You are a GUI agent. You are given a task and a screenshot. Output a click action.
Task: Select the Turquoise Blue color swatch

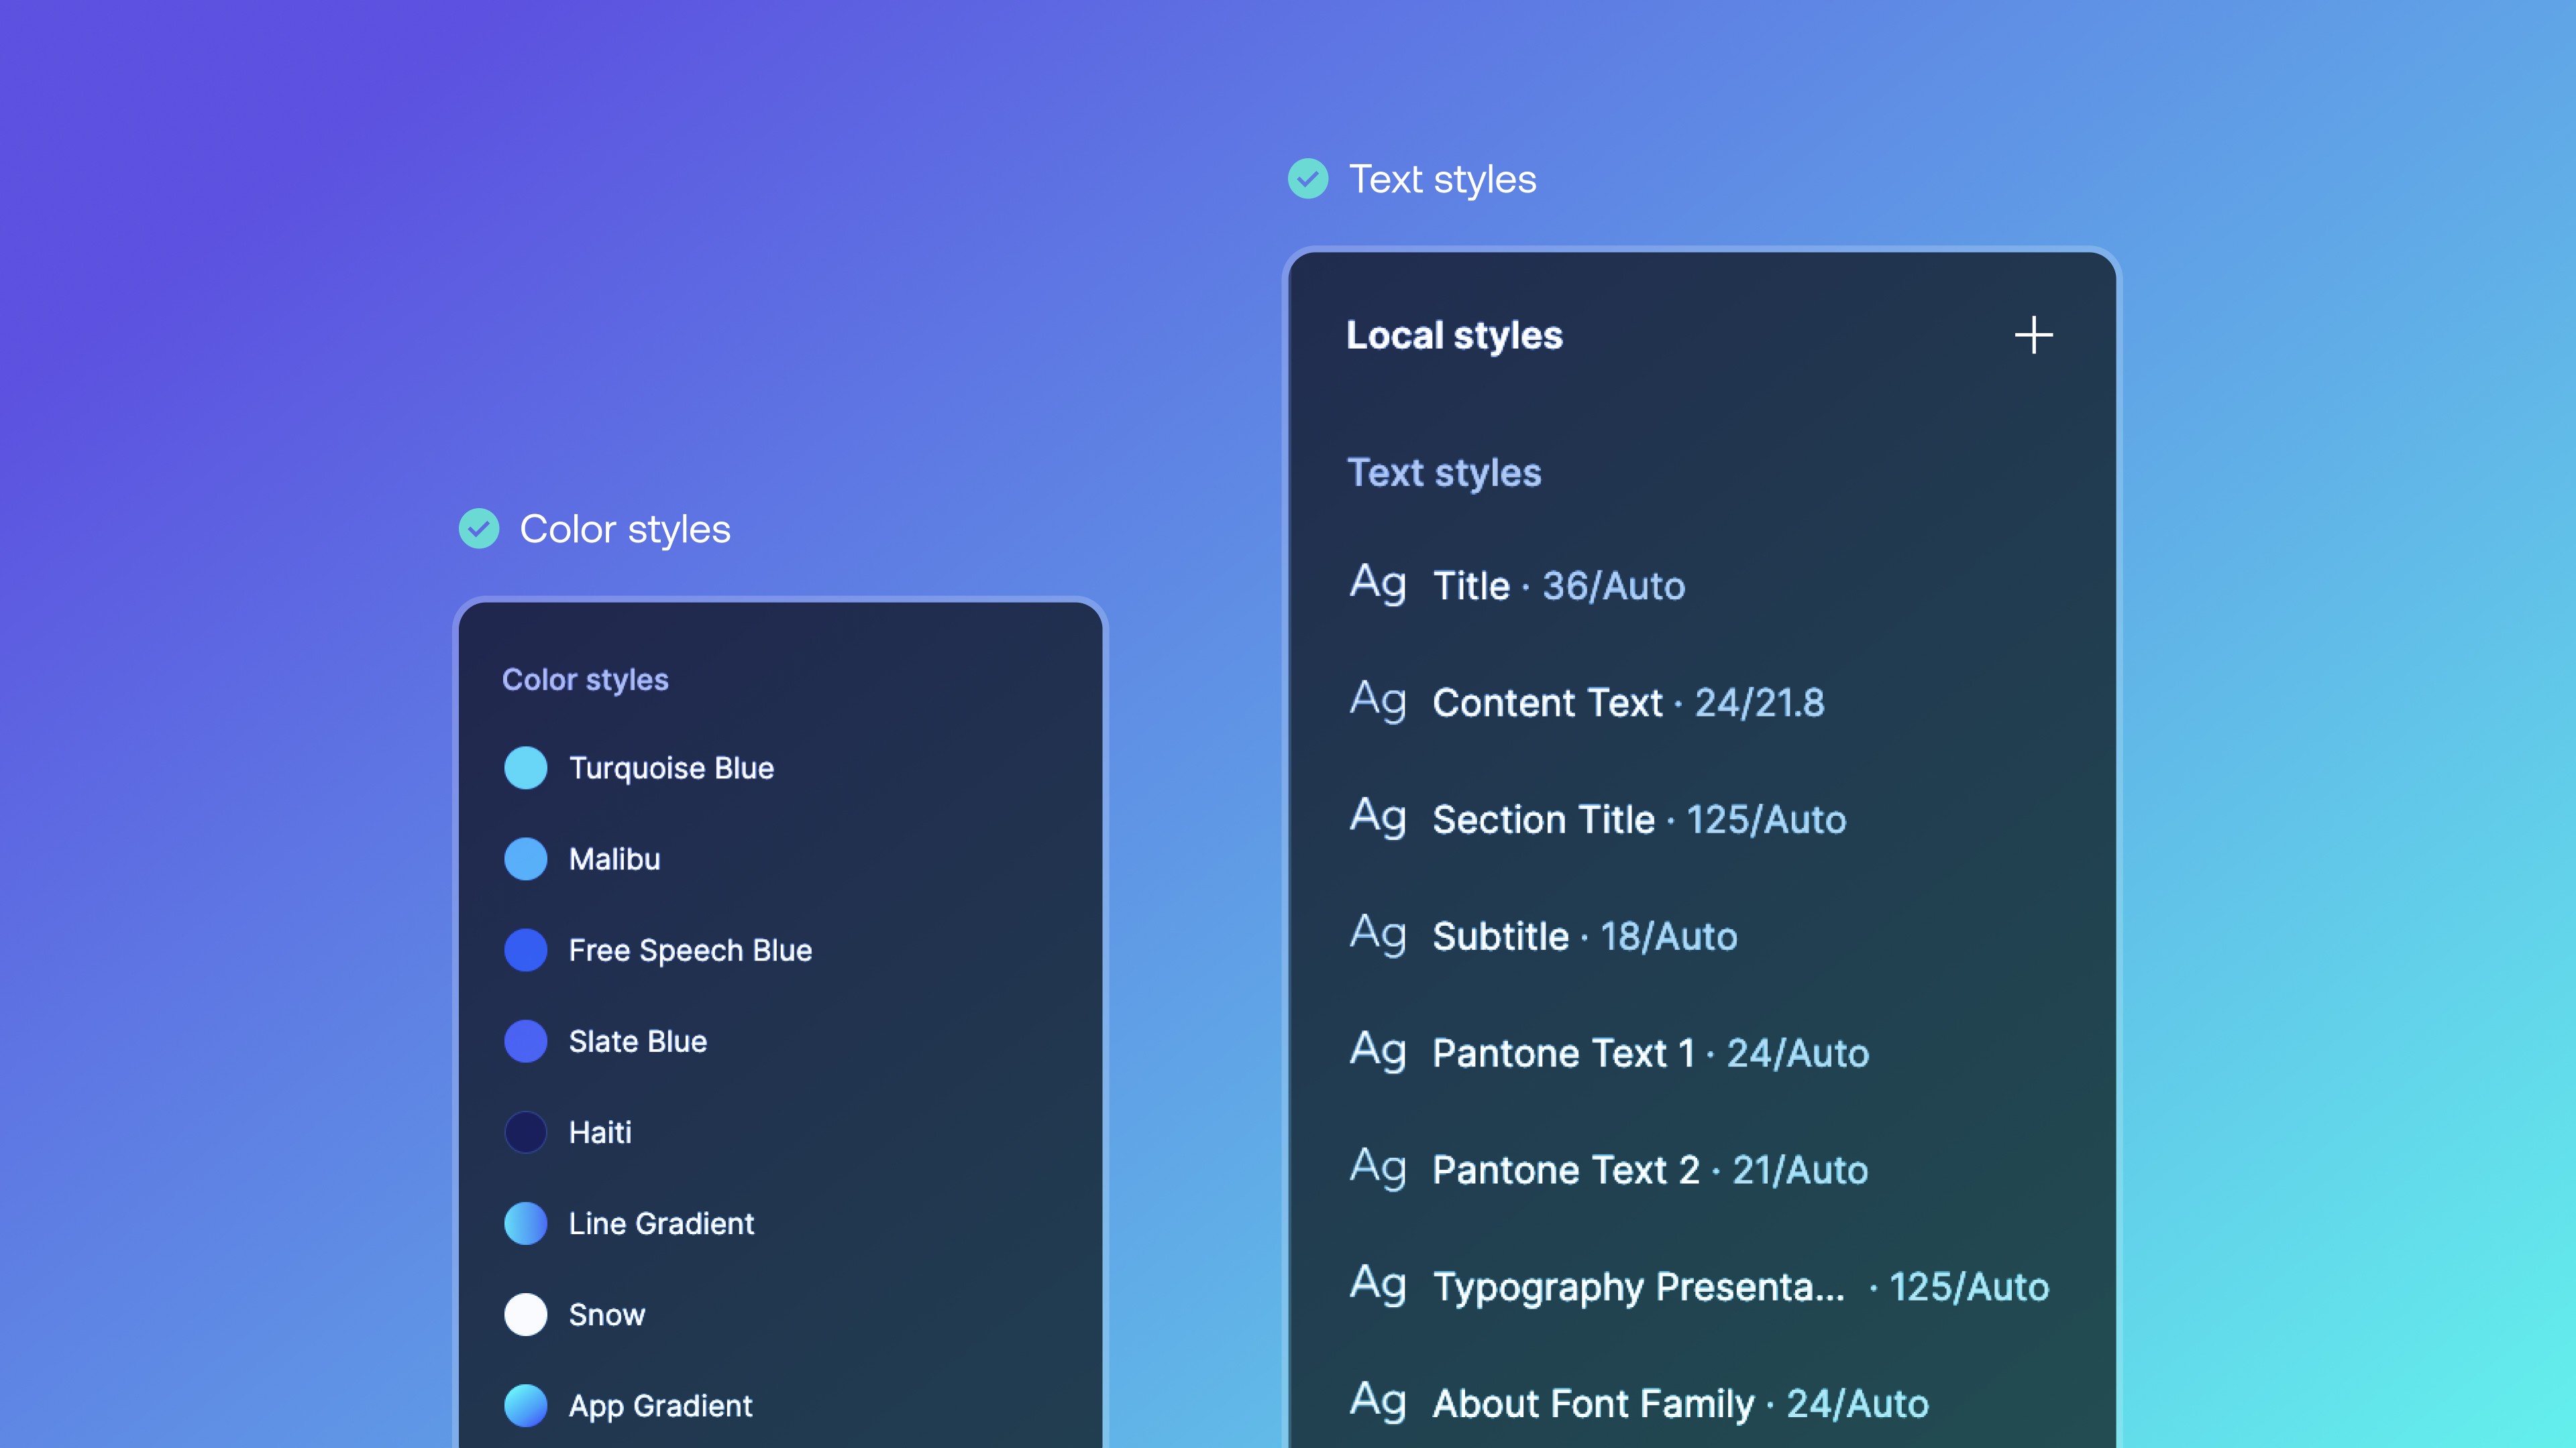point(525,768)
